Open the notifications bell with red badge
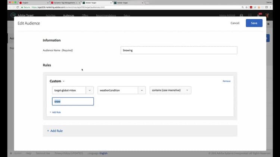Image resolution: width=280 pixels, height=157 pixels. 259,15
